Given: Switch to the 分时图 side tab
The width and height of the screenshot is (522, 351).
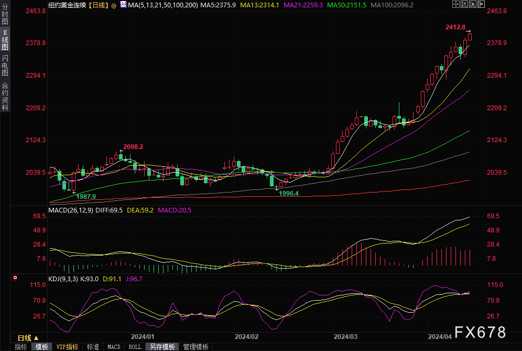Looking at the screenshot, I should click(5, 14).
